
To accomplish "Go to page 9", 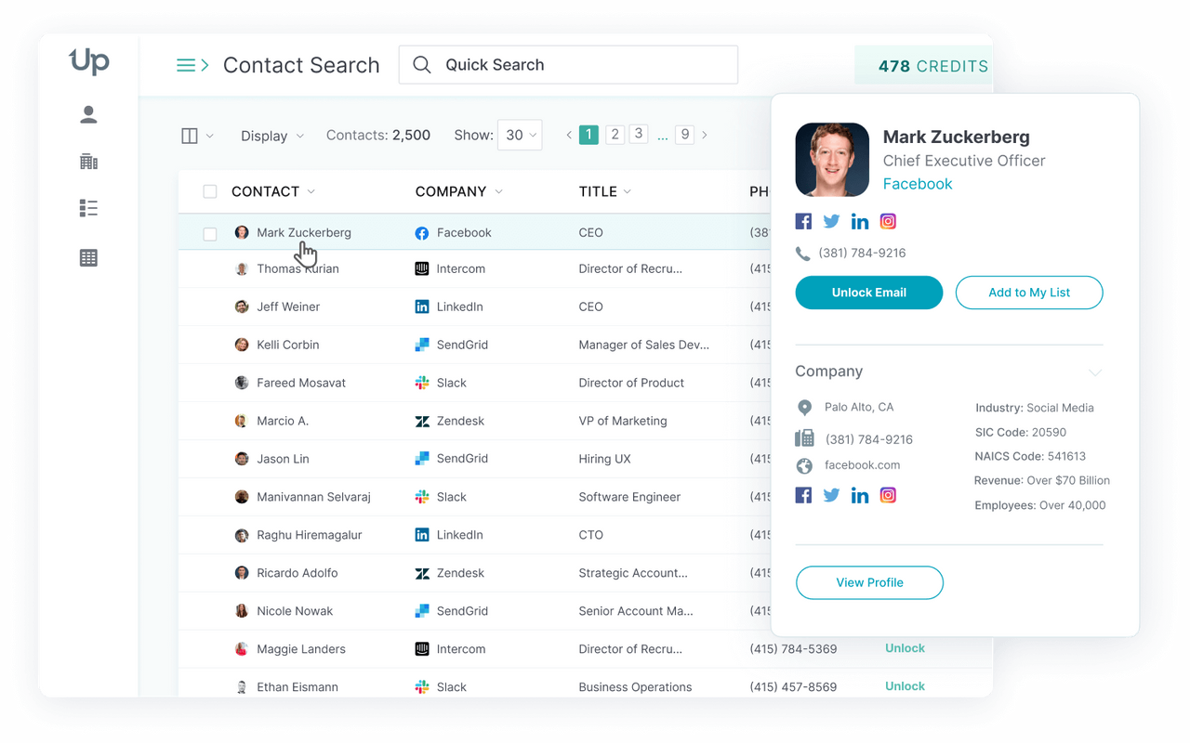I will point(685,135).
